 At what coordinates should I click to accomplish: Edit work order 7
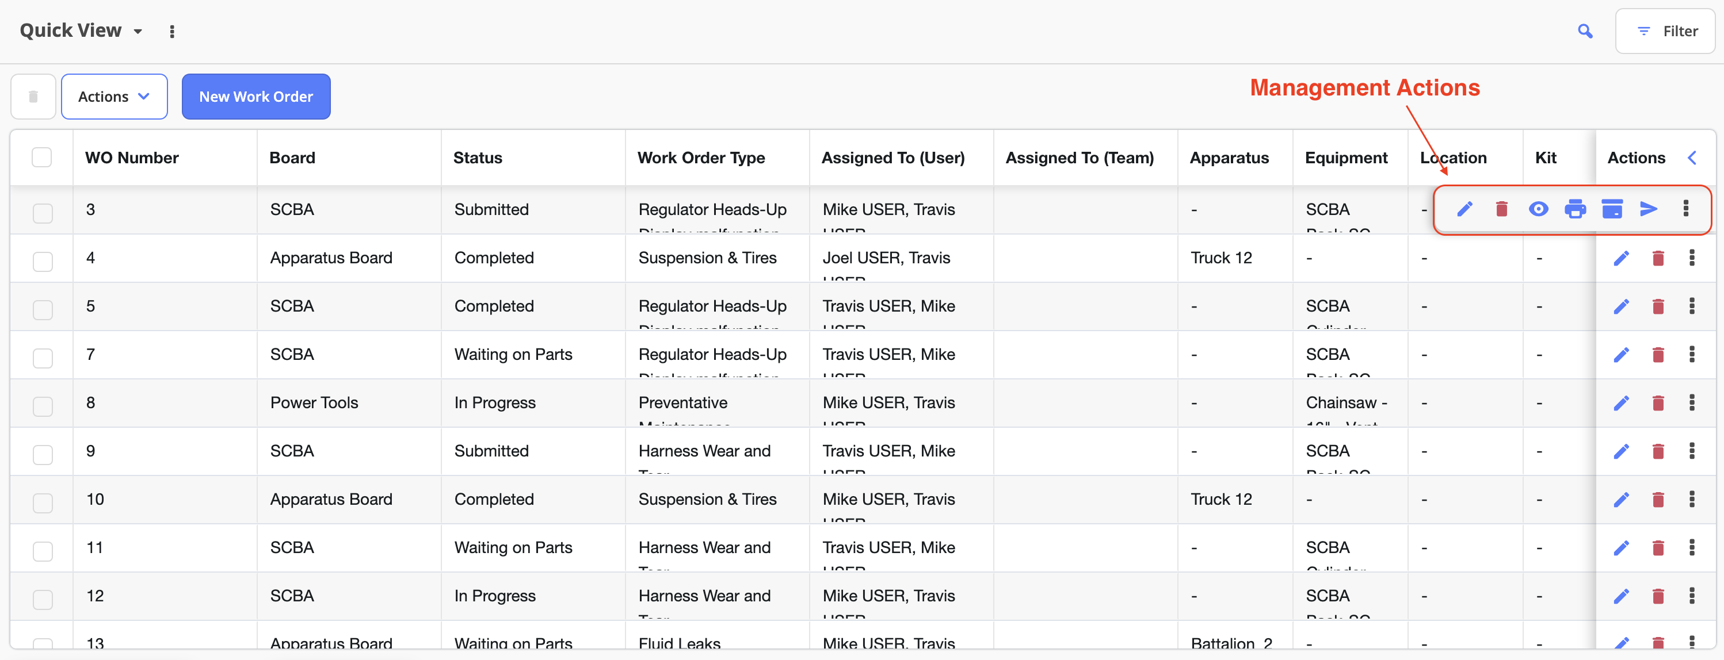1622,354
